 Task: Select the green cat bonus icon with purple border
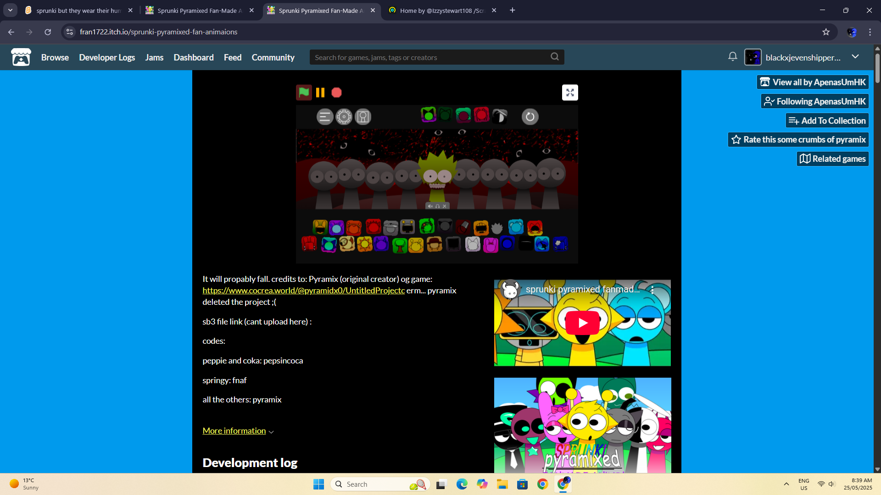click(429, 115)
